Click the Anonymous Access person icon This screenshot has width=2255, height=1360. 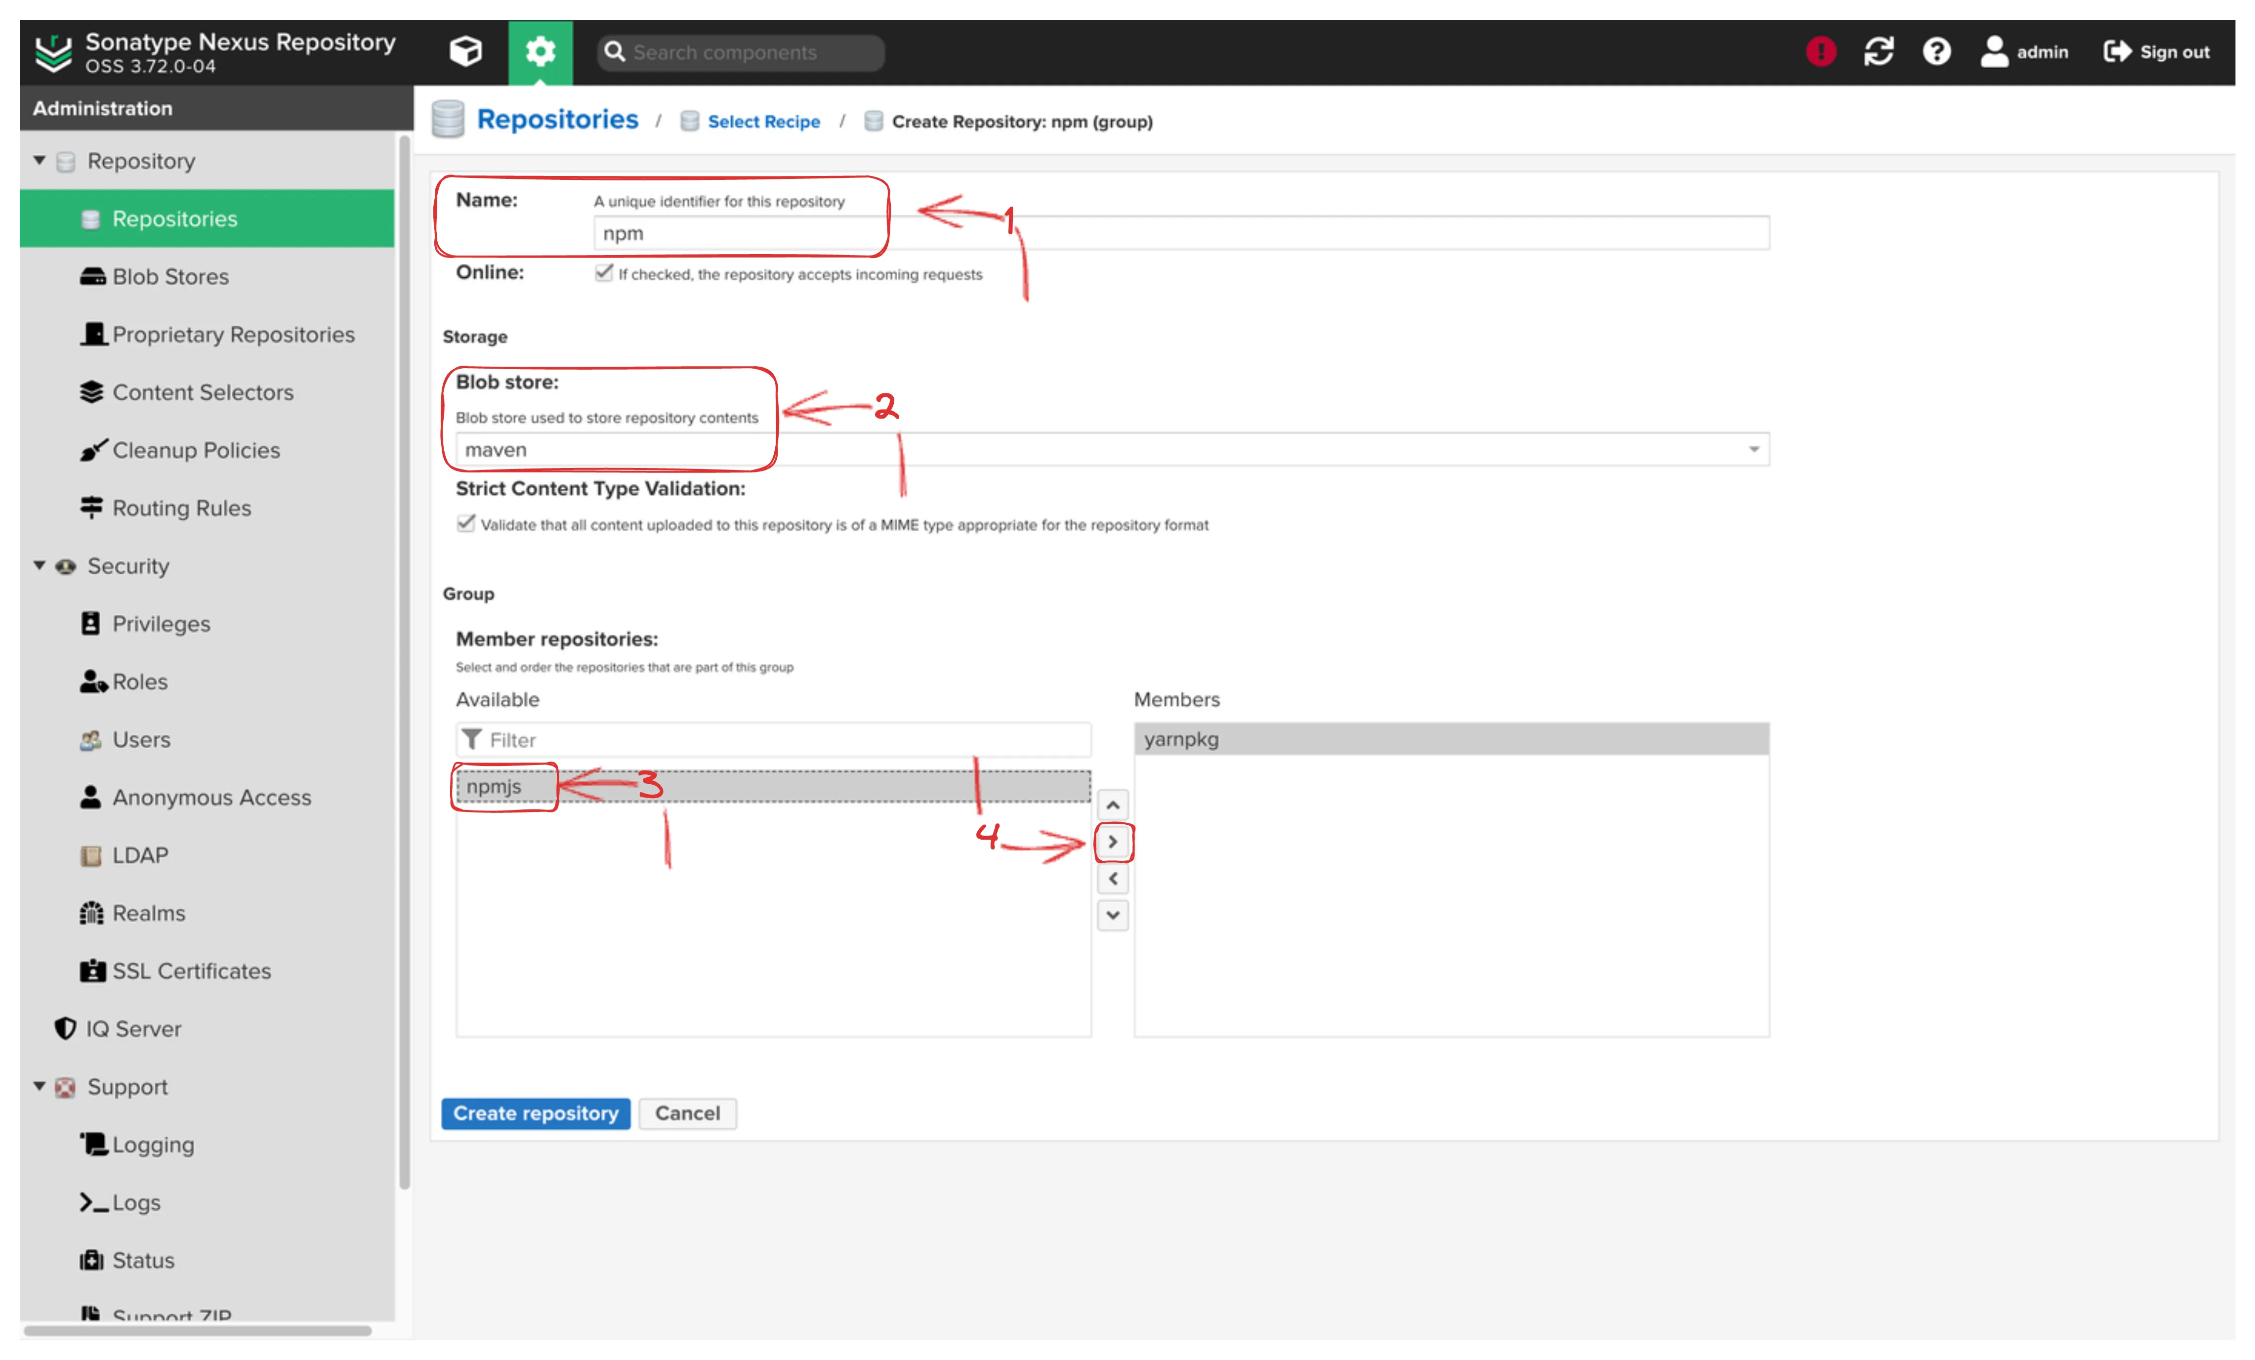tap(90, 797)
